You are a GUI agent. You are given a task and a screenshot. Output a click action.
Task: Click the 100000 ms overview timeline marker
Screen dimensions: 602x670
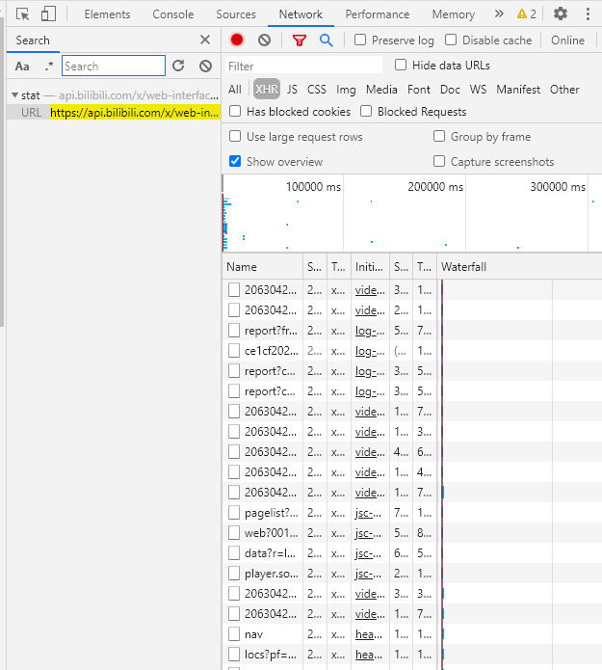click(x=313, y=187)
